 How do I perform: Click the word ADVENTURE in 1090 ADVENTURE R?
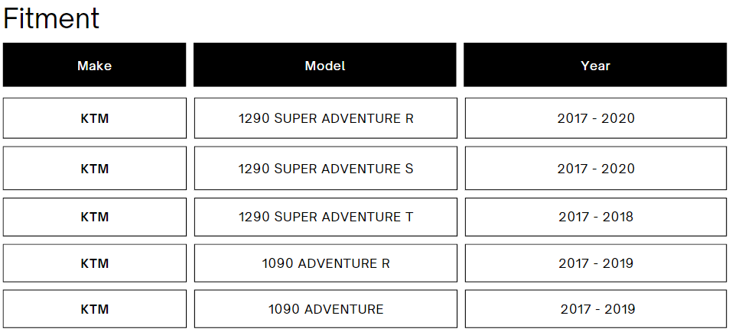(x=337, y=263)
